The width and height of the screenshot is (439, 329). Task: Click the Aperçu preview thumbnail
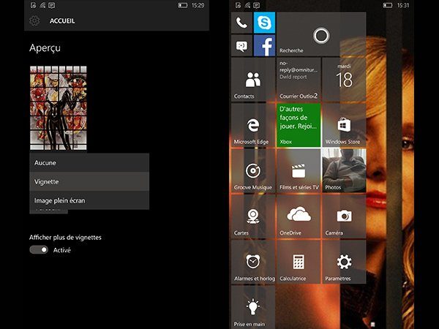pos(59,108)
